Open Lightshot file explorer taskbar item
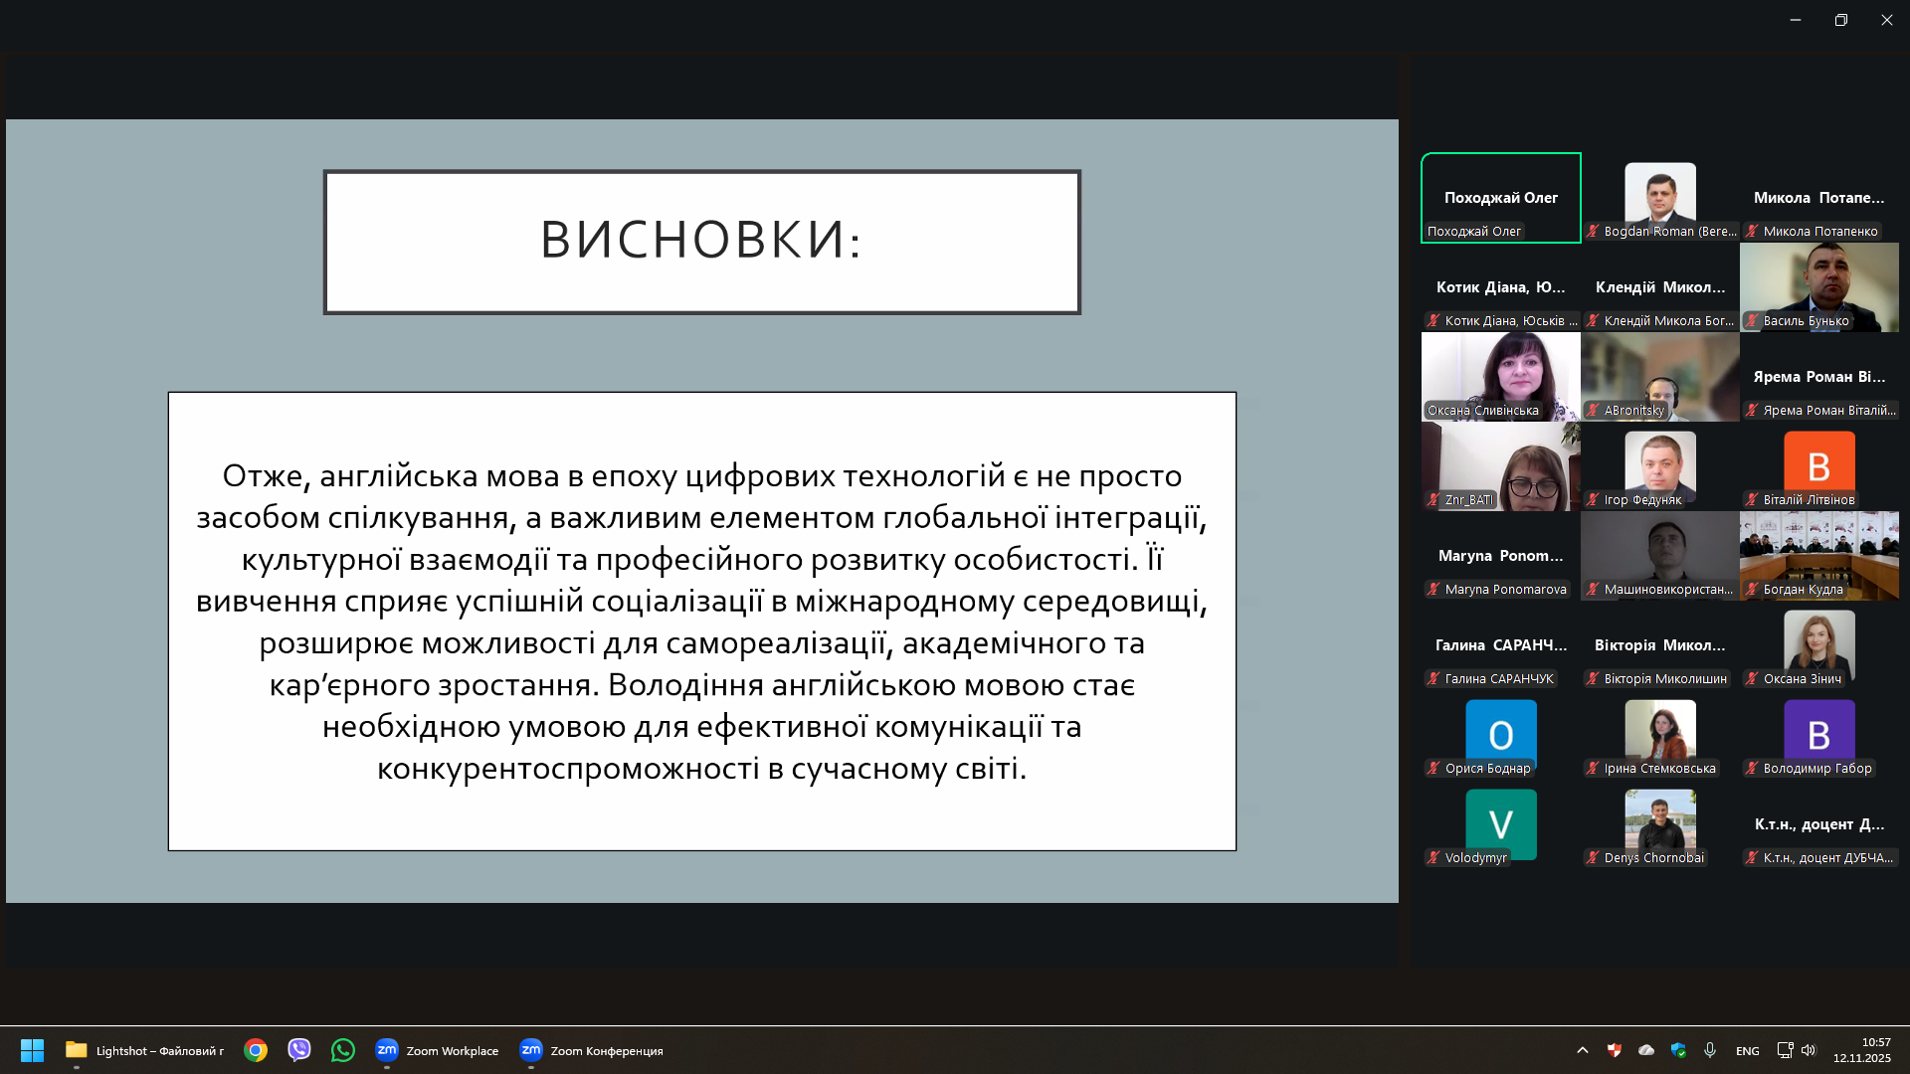 click(x=145, y=1050)
